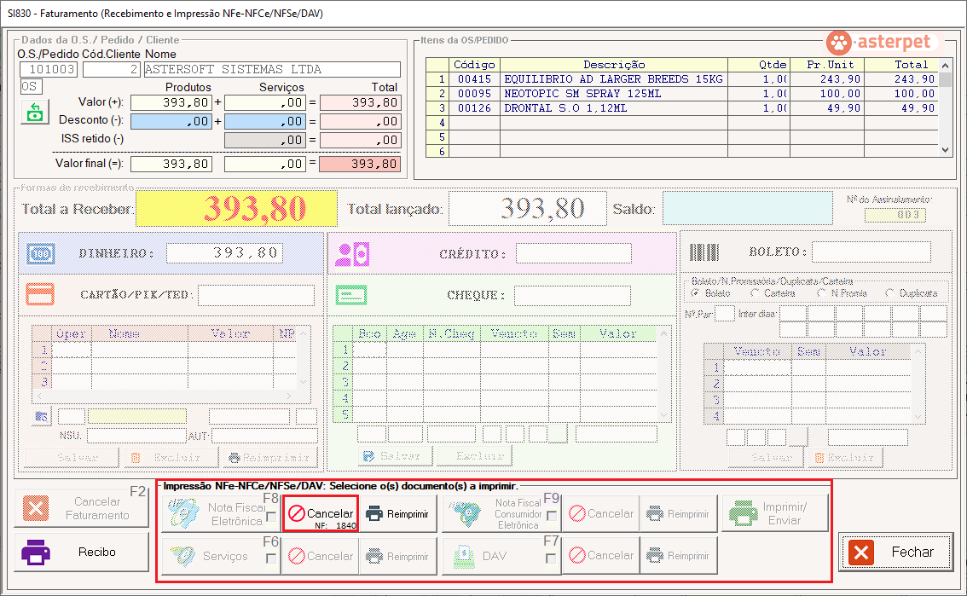
Task: Click the Imprimir/Enviar button
Action: [775, 513]
